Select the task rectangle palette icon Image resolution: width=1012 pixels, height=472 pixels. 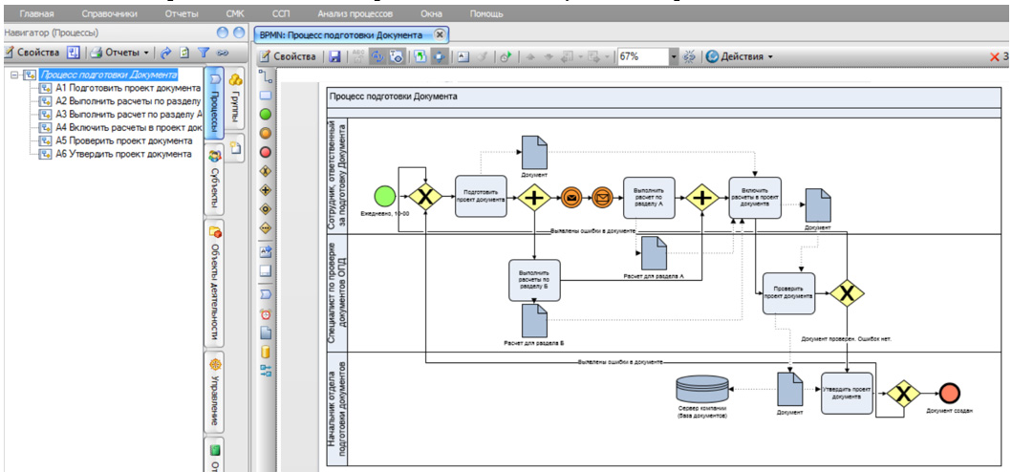pos(267,96)
